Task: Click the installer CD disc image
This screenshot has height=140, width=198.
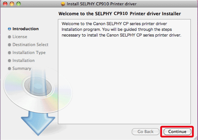Action: [x=38, y=90]
